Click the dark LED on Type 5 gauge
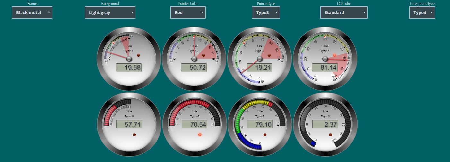This screenshot has width=450, height=162. (x=134, y=135)
